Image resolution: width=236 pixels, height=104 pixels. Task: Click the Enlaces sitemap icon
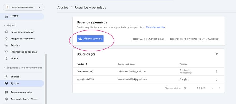click(x=6, y=77)
